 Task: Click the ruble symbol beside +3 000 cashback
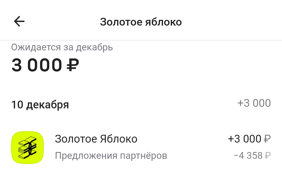pos(267,139)
